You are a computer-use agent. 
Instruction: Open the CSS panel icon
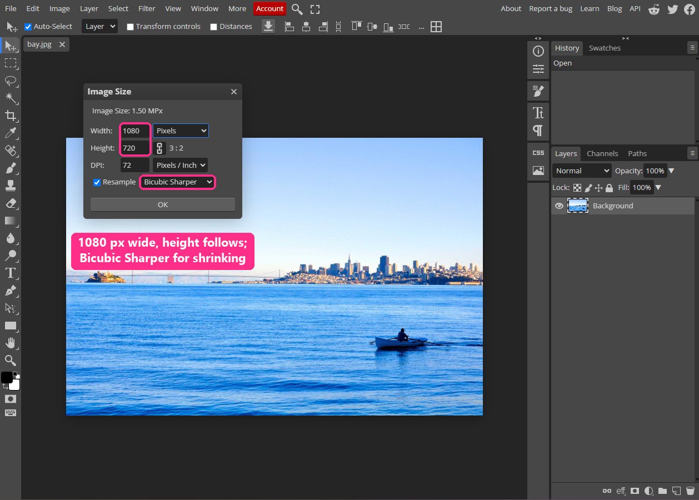(538, 153)
